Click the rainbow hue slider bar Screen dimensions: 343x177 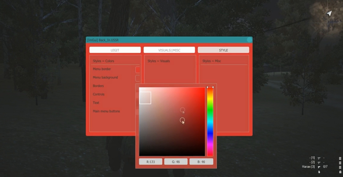pyautogui.click(x=210, y=121)
